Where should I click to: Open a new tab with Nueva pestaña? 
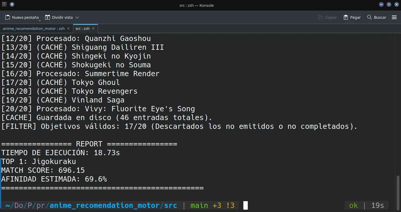pos(22,18)
